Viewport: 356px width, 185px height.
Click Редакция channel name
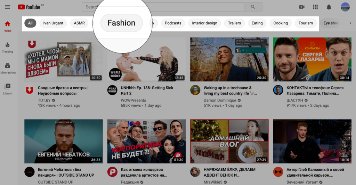(130, 182)
